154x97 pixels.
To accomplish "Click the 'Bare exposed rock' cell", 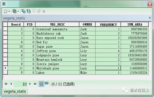I will click(57, 38).
